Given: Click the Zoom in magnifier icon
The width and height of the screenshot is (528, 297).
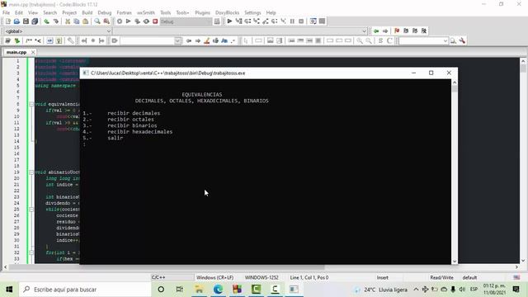Looking at the screenshot, I should [x=360, y=40].
